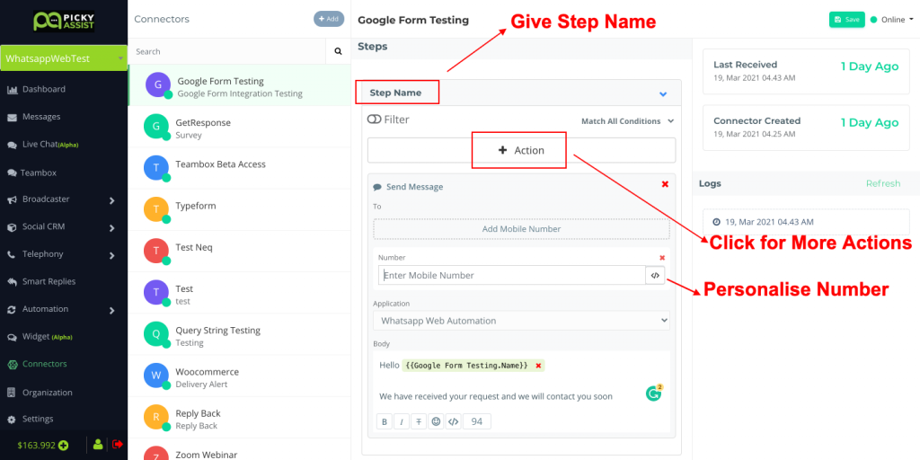This screenshot has width=920, height=460.
Task: Click the Last Received card
Action: 806,71
